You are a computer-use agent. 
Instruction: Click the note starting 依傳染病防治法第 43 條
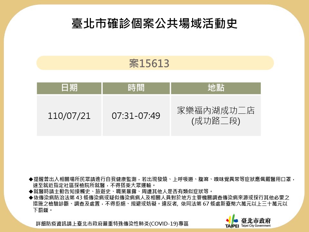click(x=159, y=204)
